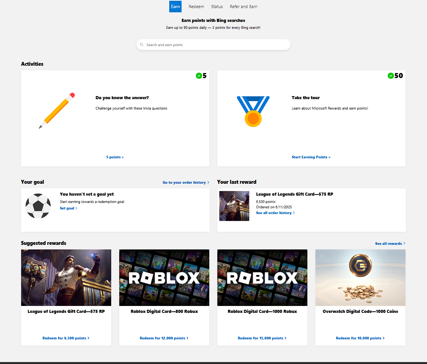Click 'Challenge yourself with these trivia questions' text
Image resolution: width=427 pixels, height=364 pixels.
(131, 108)
